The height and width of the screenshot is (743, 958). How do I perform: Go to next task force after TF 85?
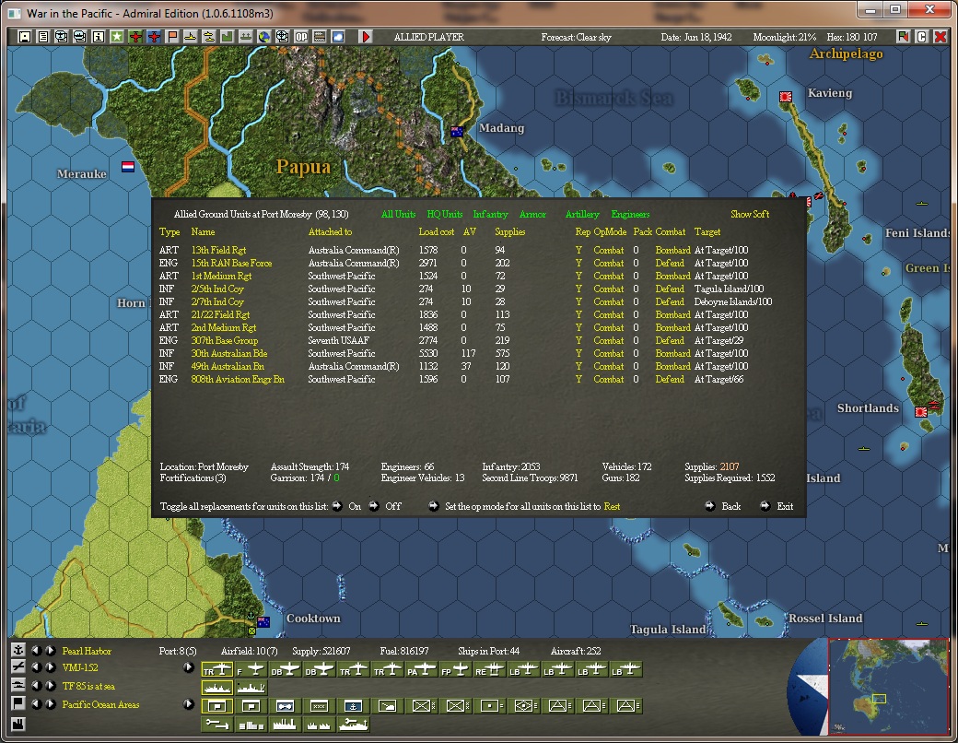click(x=51, y=686)
